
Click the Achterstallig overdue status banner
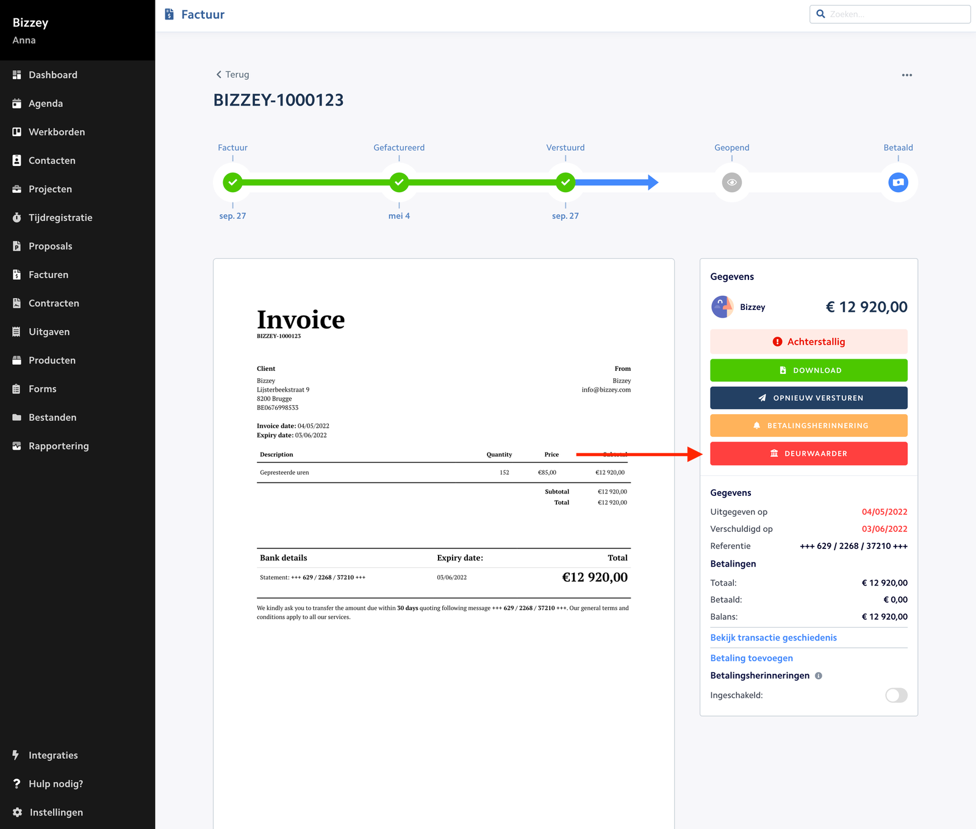[809, 342]
